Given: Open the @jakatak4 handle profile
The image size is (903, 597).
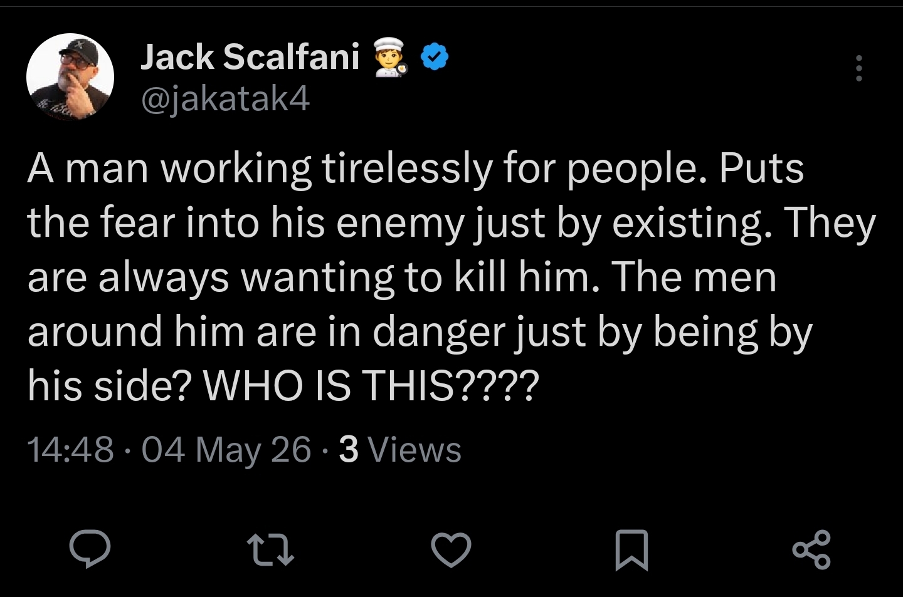Looking at the screenshot, I should click(x=225, y=98).
